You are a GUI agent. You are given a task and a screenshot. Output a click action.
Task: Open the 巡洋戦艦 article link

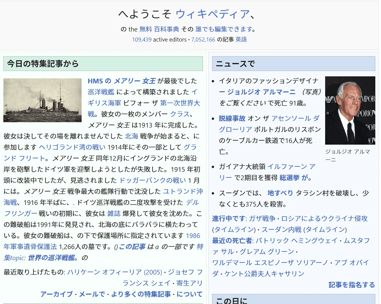(x=101, y=92)
